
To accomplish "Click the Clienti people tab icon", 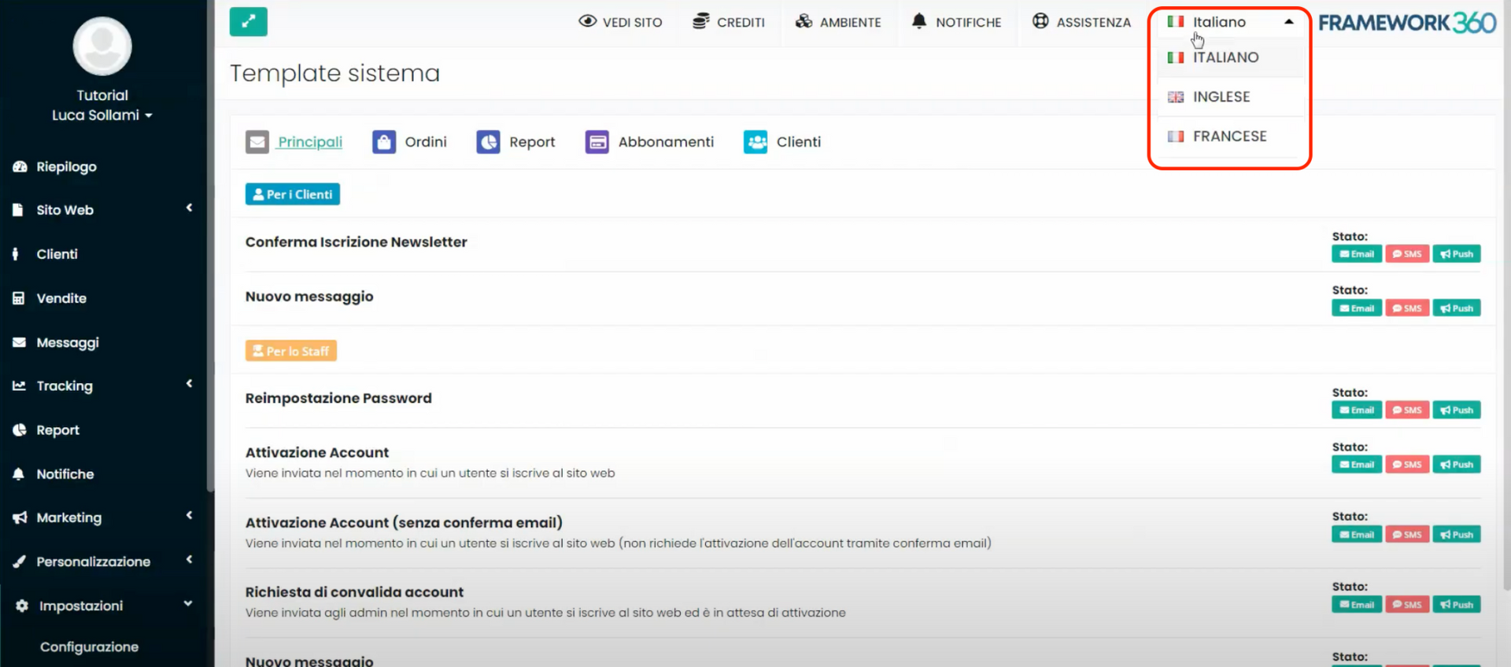I will (755, 142).
